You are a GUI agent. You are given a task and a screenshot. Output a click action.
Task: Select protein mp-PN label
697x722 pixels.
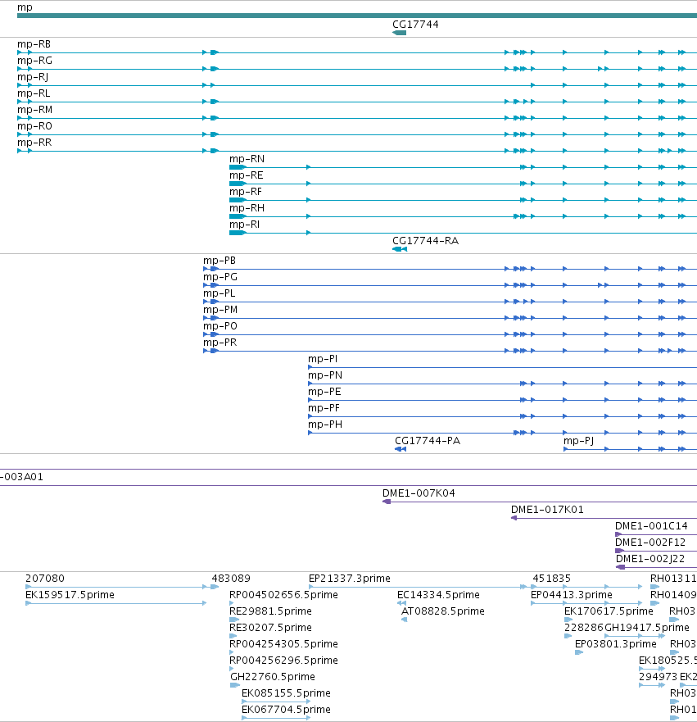pos(325,375)
